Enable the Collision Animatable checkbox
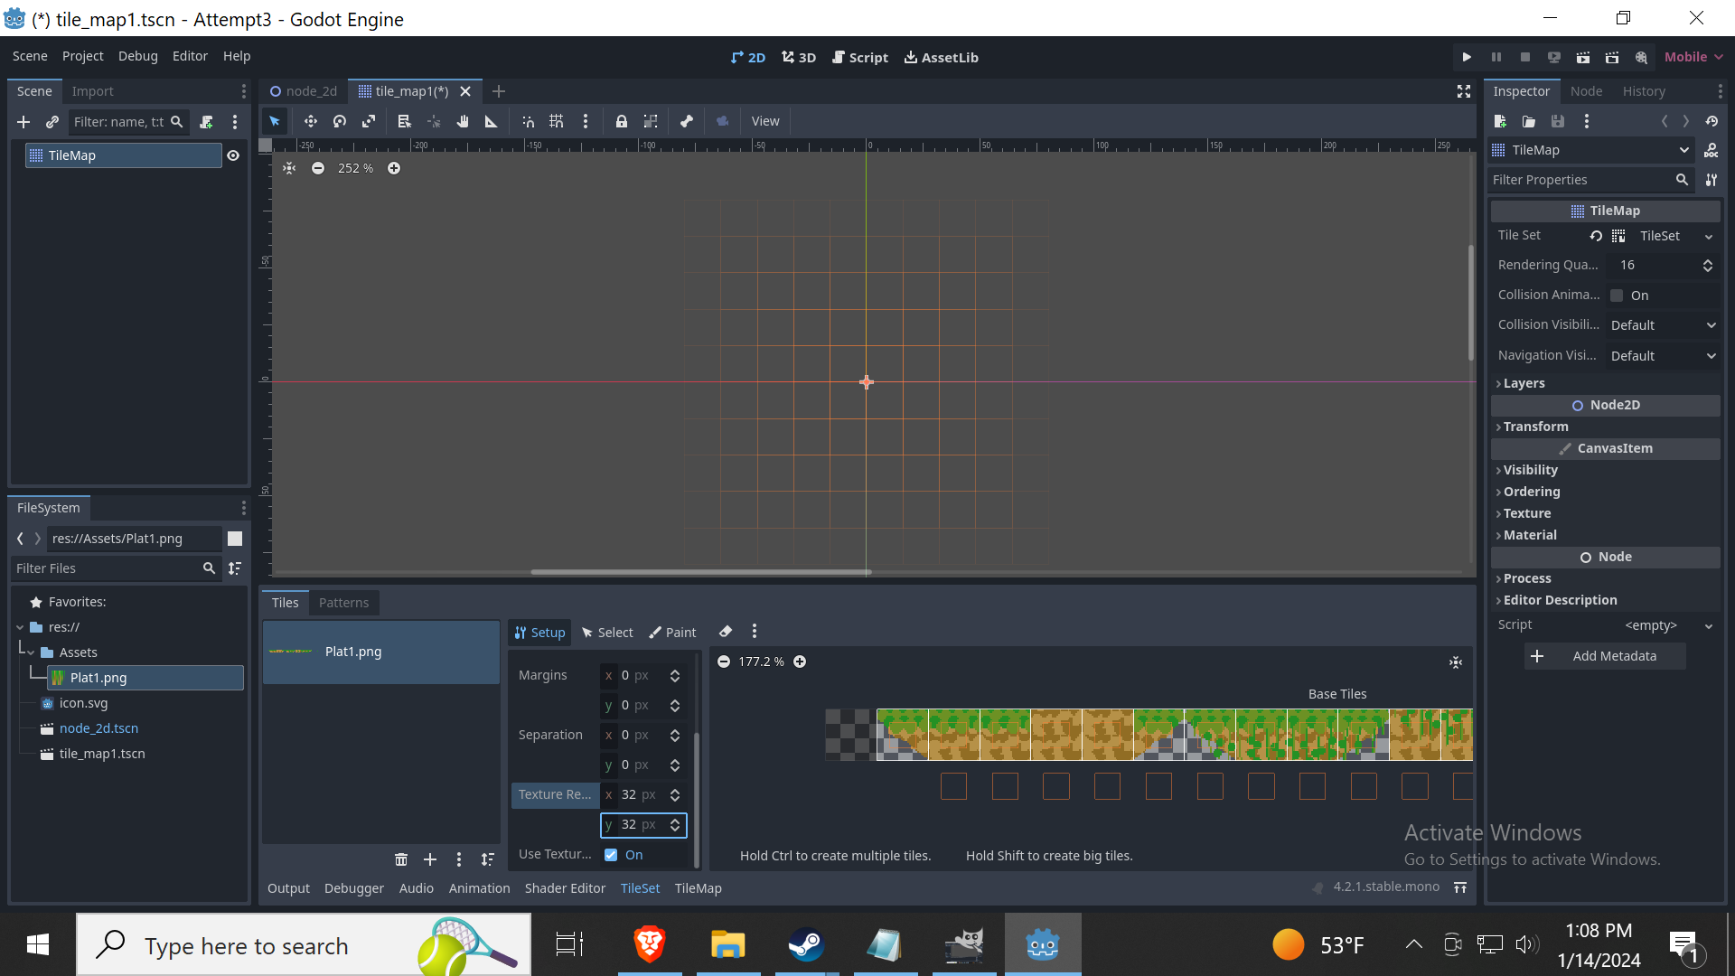This screenshot has width=1735, height=976. pos(1618,296)
